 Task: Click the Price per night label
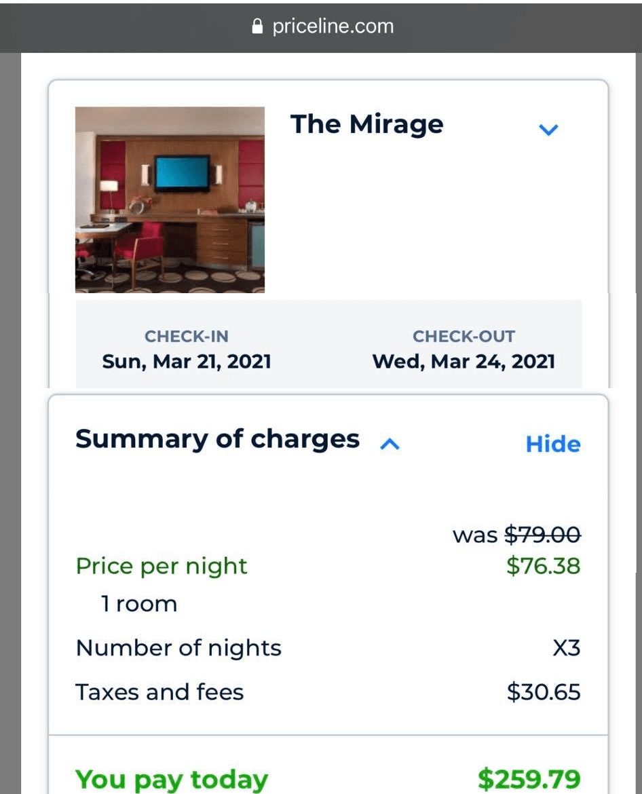(x=162, y=567)
